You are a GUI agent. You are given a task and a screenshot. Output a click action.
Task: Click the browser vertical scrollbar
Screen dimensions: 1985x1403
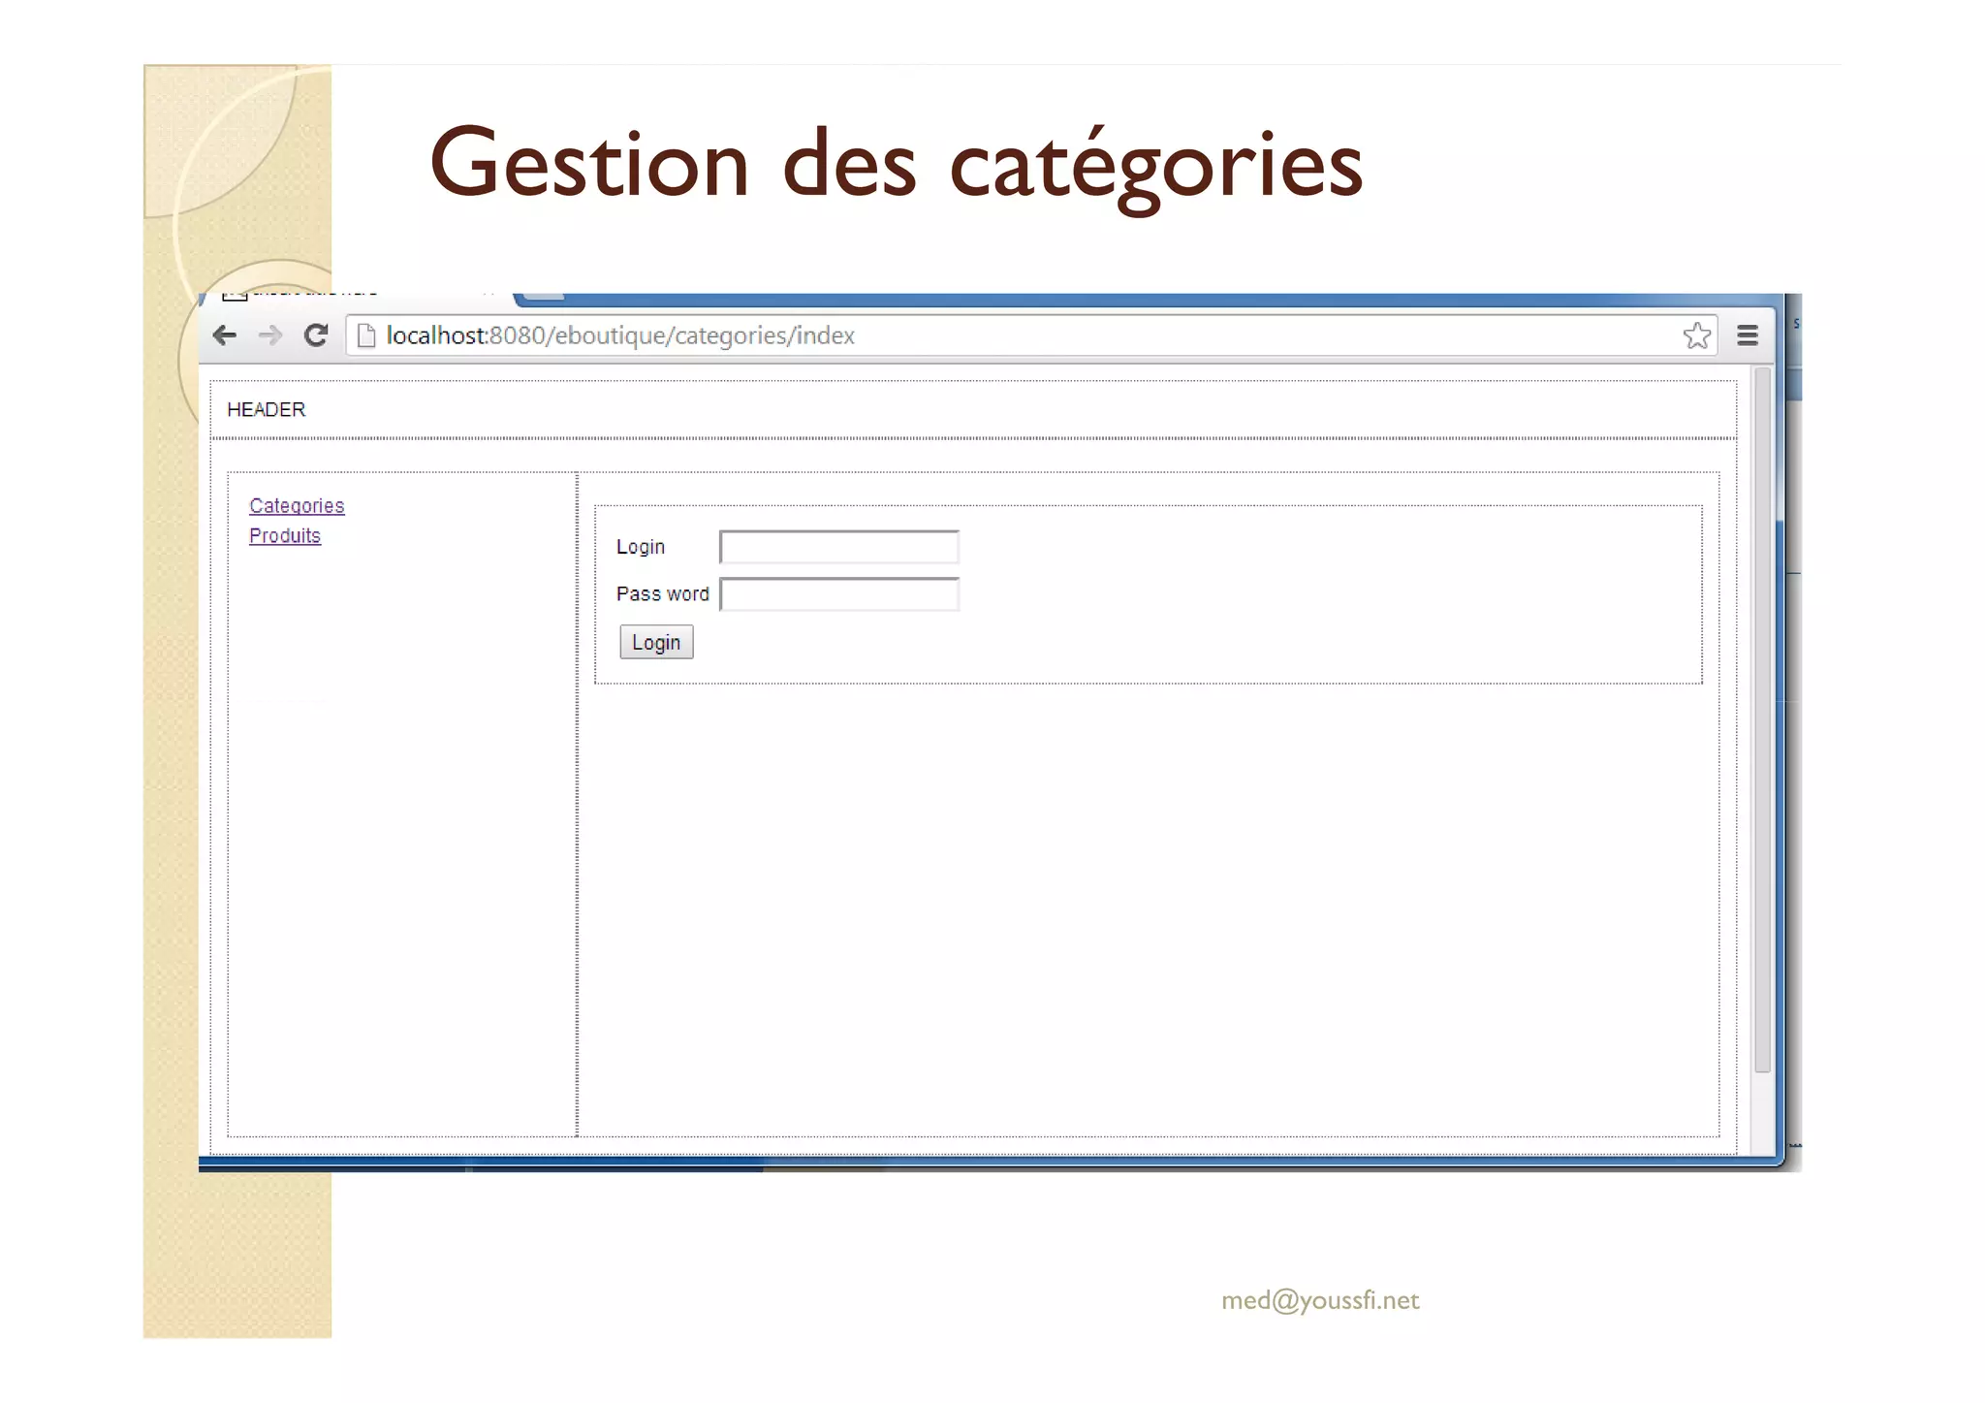click(x=1763, y=719)
